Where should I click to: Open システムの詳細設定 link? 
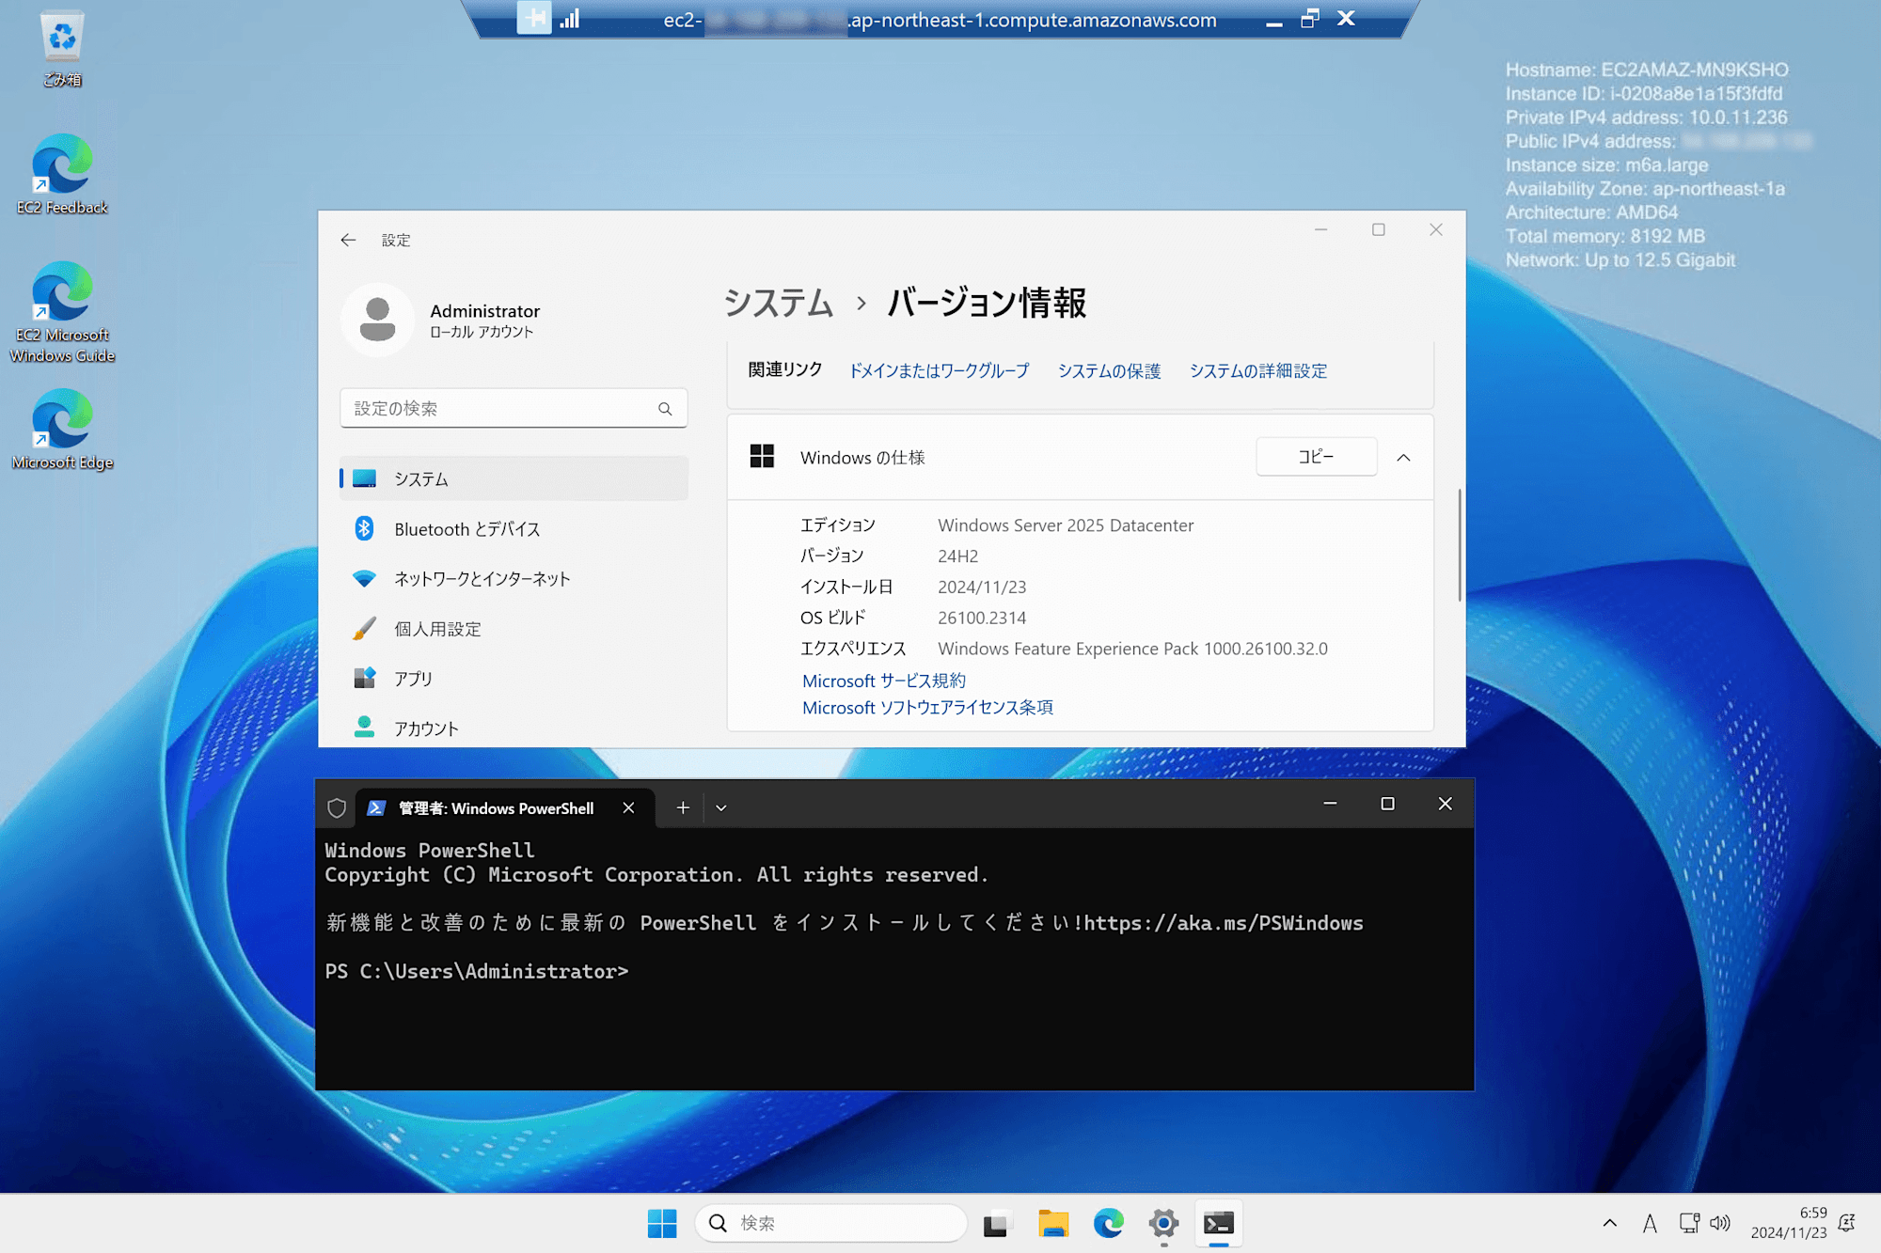tap(1257, 370)
